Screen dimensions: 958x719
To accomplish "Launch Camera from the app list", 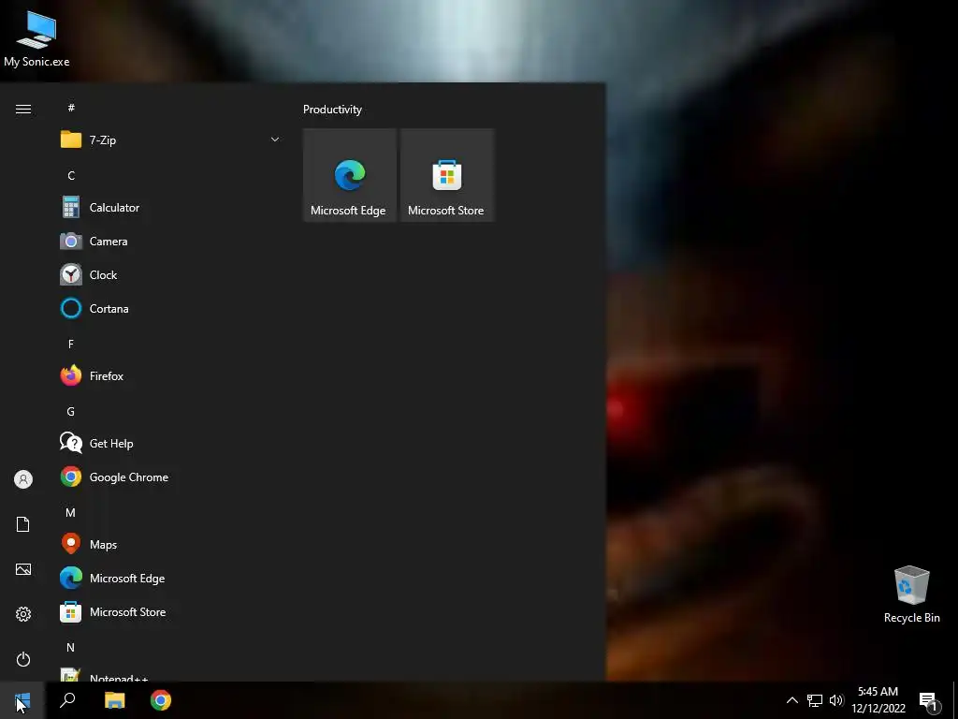I will [170, 241].
